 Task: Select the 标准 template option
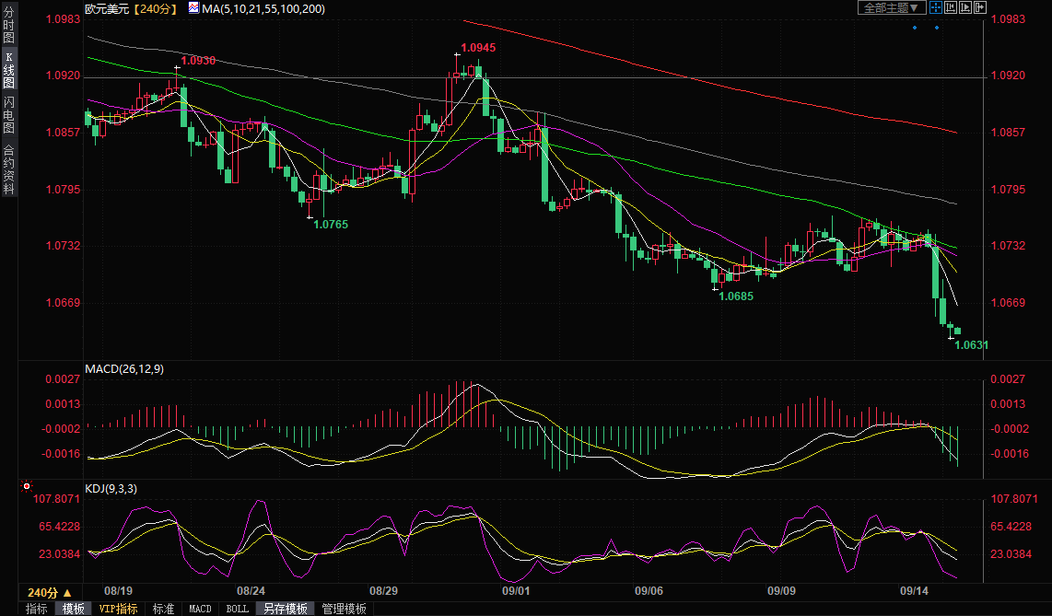(163, 609)
